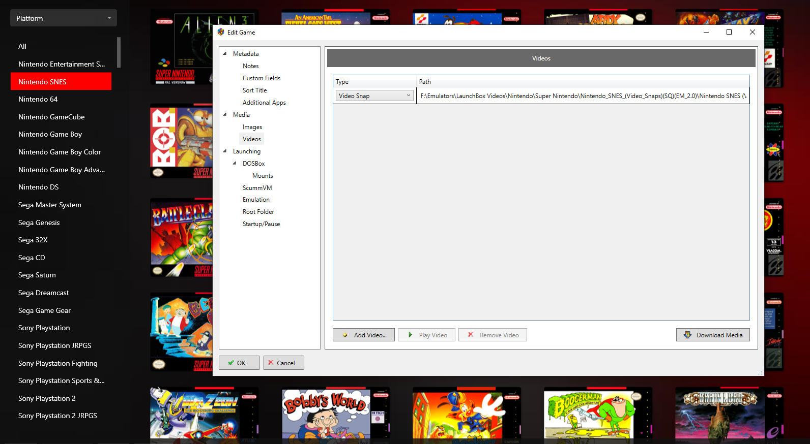Click the green play icon on Play Video
Screen dimensions: 810x444
[x=410, y=335]
